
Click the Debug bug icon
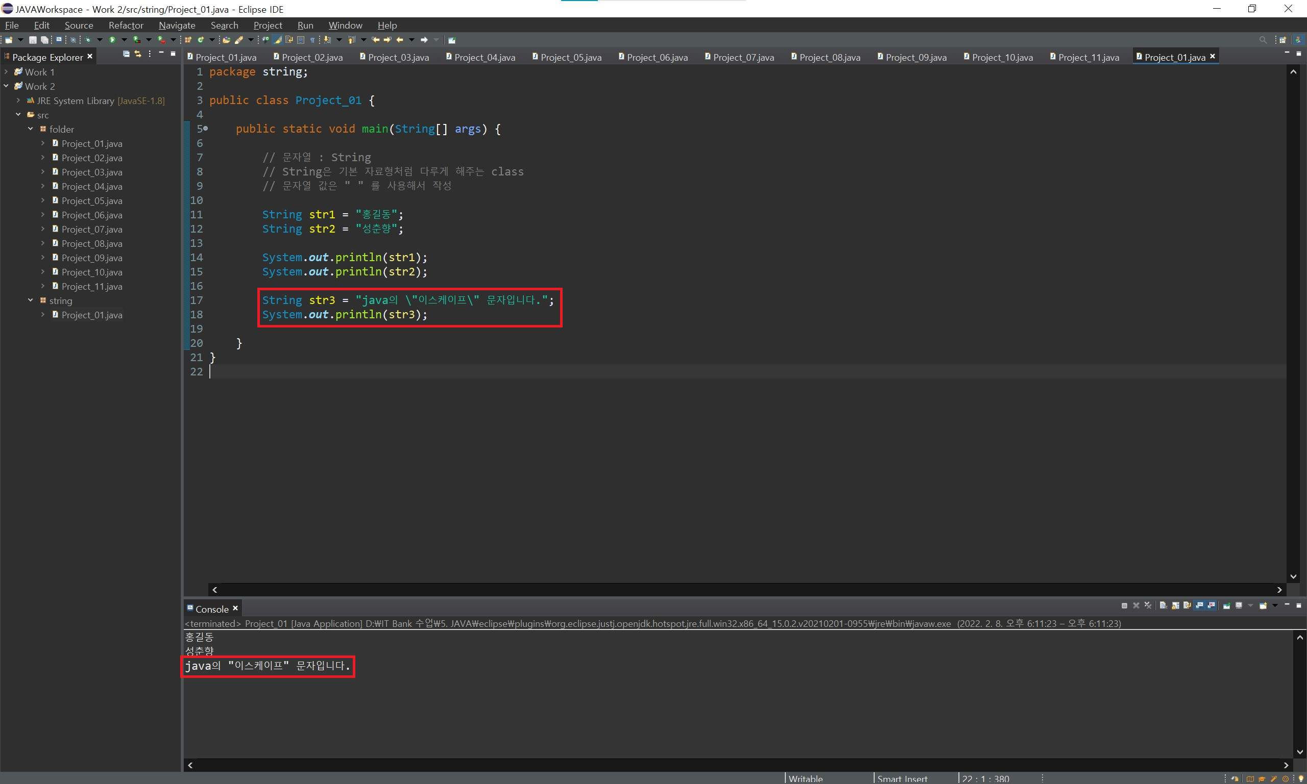pos(88,40)
